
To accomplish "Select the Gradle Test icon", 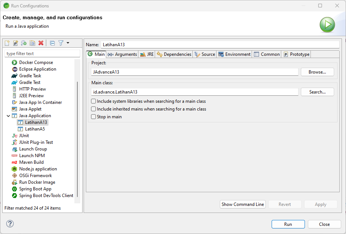I will pyautogui.click(x=14, y=82).
